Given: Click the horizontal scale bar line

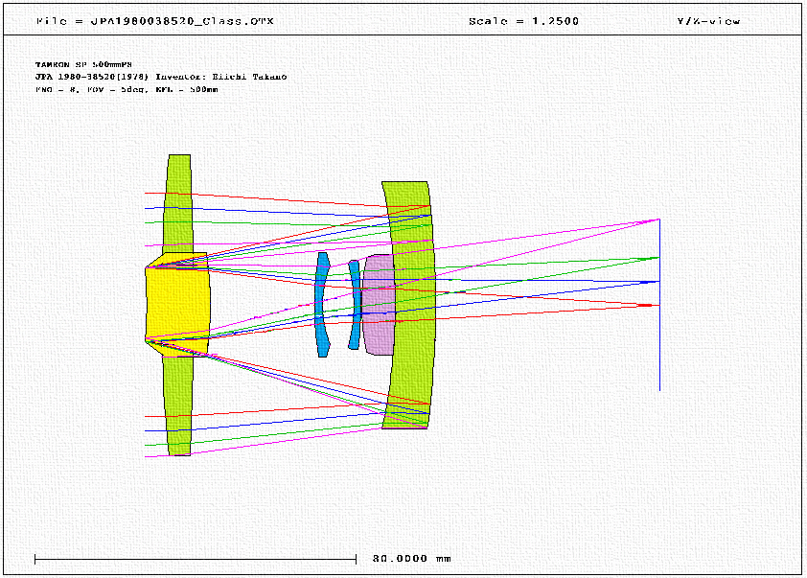Looking at the screenshot, I should tap(196, 559).
